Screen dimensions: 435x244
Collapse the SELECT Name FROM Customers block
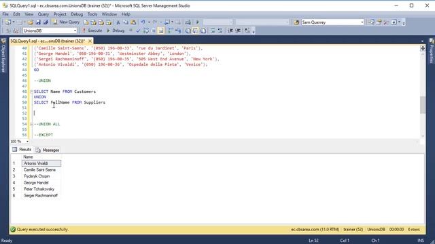tap(31, 91)
